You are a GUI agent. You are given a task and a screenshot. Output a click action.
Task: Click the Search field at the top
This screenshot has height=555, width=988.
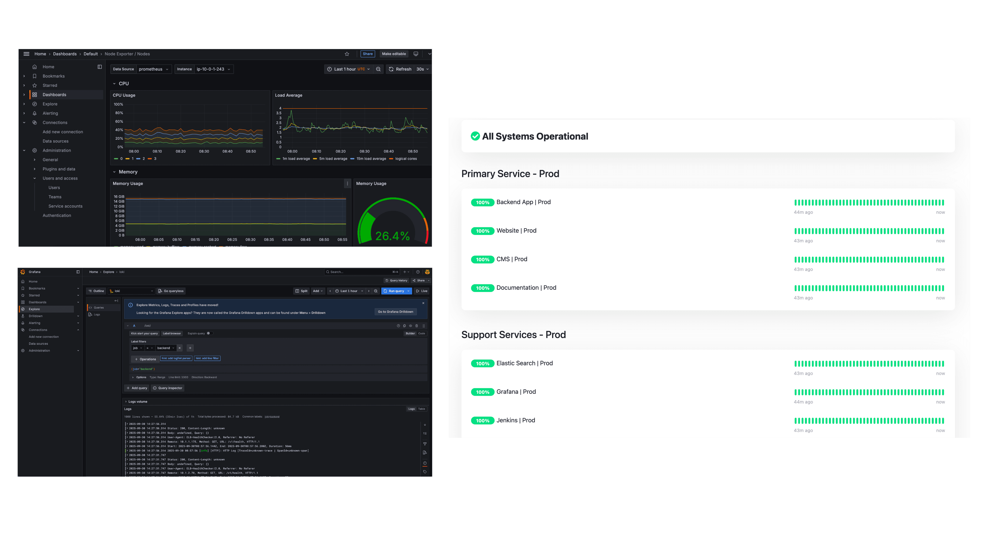360,272
